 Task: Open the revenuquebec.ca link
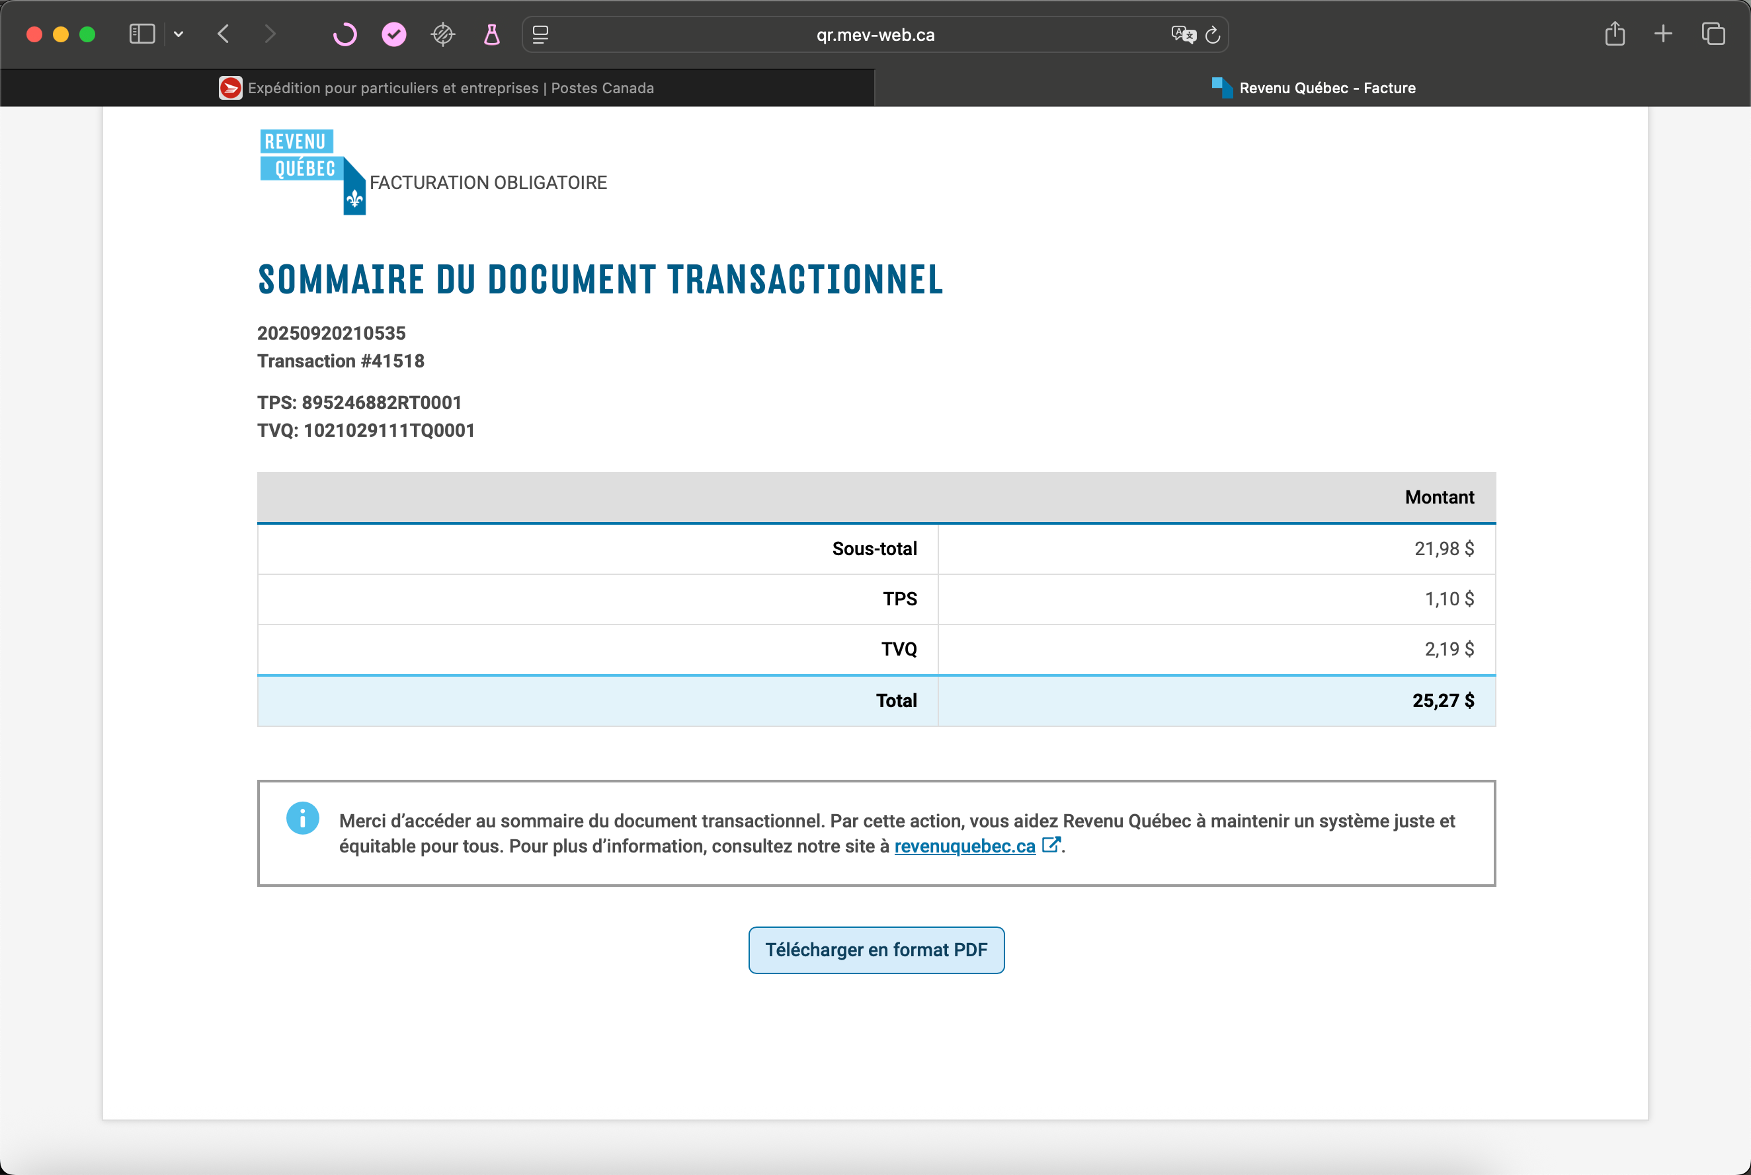(x=964, y=846)
